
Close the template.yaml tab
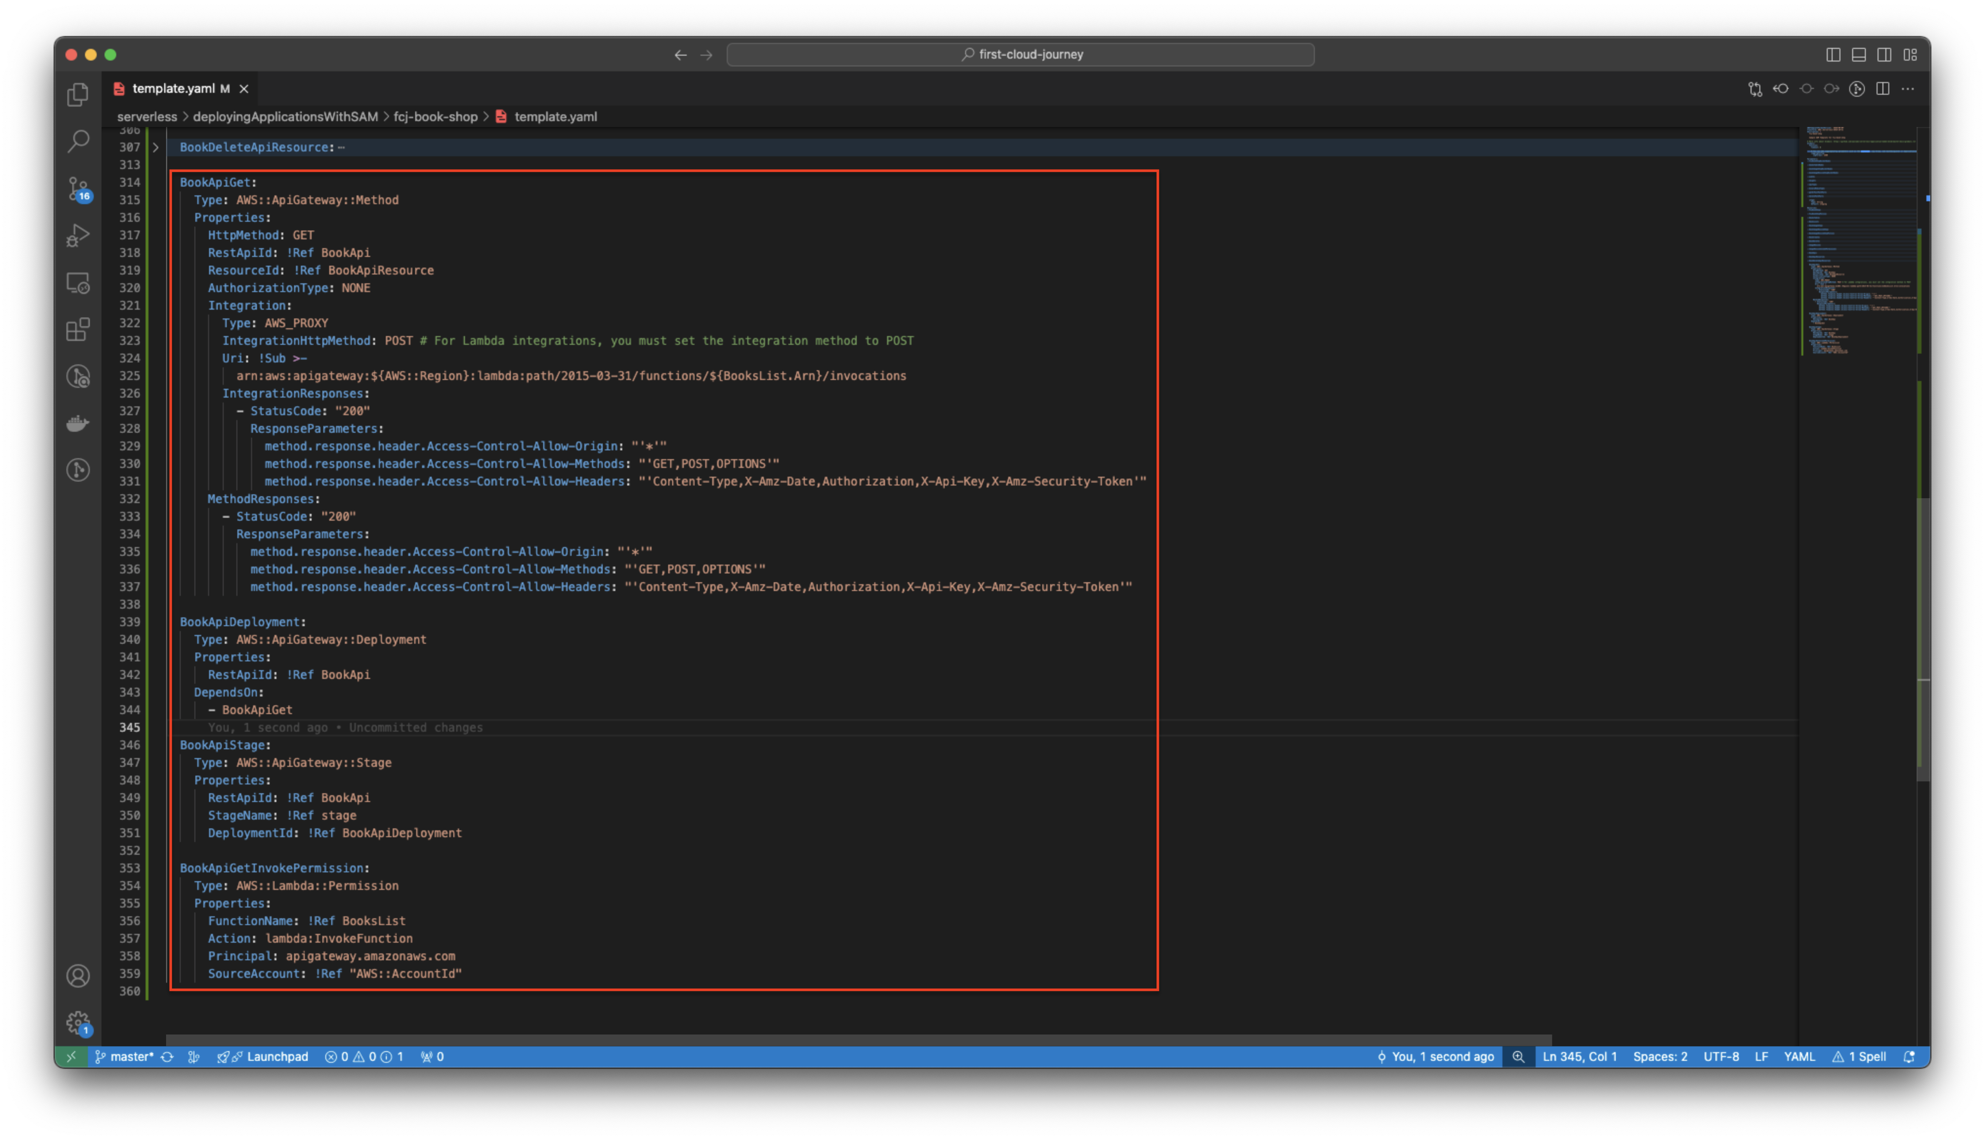[x=244, y=88]
